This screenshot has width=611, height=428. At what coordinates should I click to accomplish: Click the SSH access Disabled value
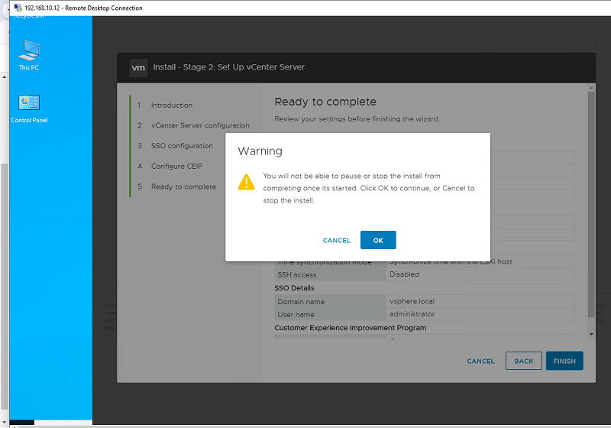(404, 274)
